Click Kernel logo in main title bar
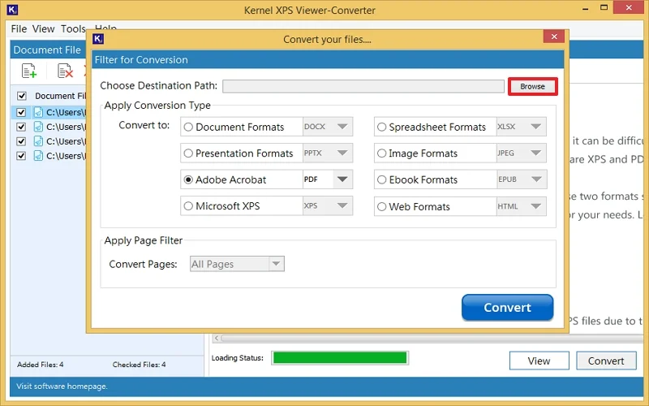The image size is (649, 406). [13, 10]
